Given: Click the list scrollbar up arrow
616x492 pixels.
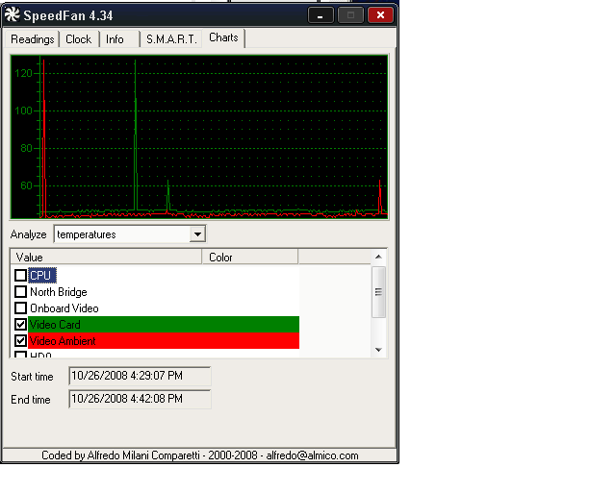Looking at the screenshot, I should [x=378, y=257].
